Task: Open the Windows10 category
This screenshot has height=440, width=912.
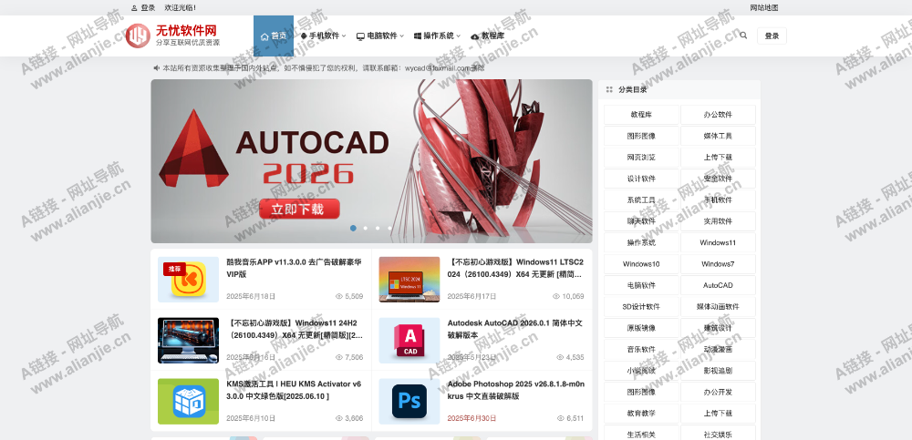Action: click(641, 264)
